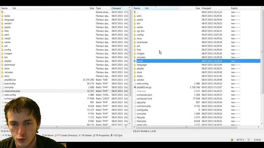Click the folder icon of 'vendor' in right panel
The height and width of the screenshot is (148, 264).
tap(135, 80)
